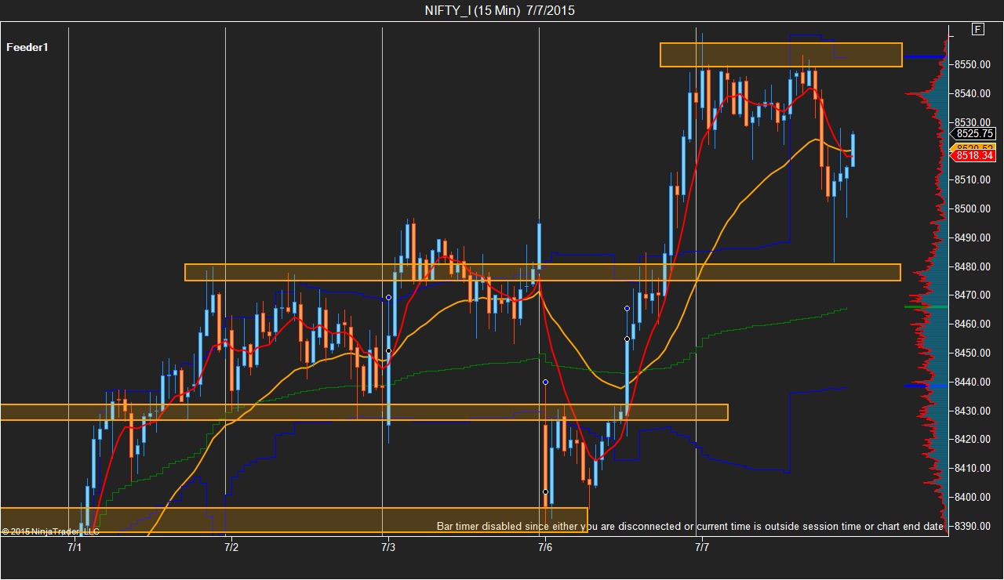The width and height of the screenshot is (1004, 580).
Task: Select the orange zone rectangle near 8430
Action: click(x=364, y=412)
